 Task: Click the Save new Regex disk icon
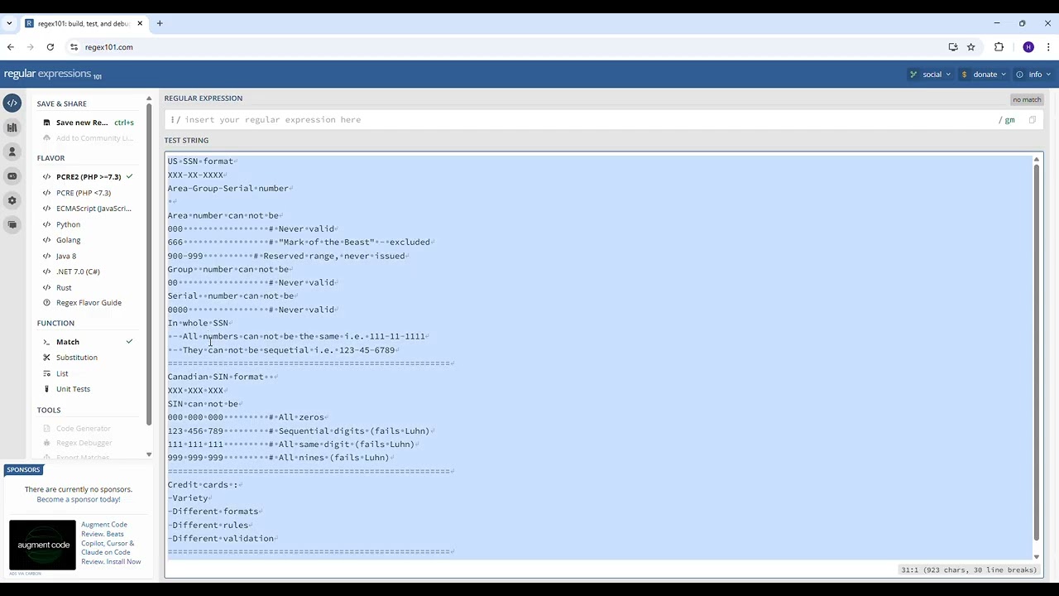[x=47, y=123]
